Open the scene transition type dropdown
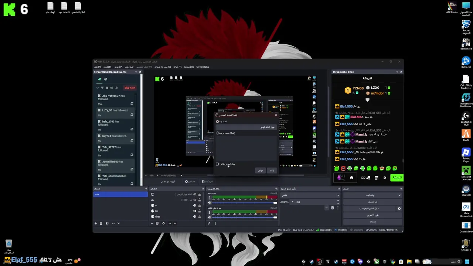Viewport: 473px width, 266px height. coord(310,195)
